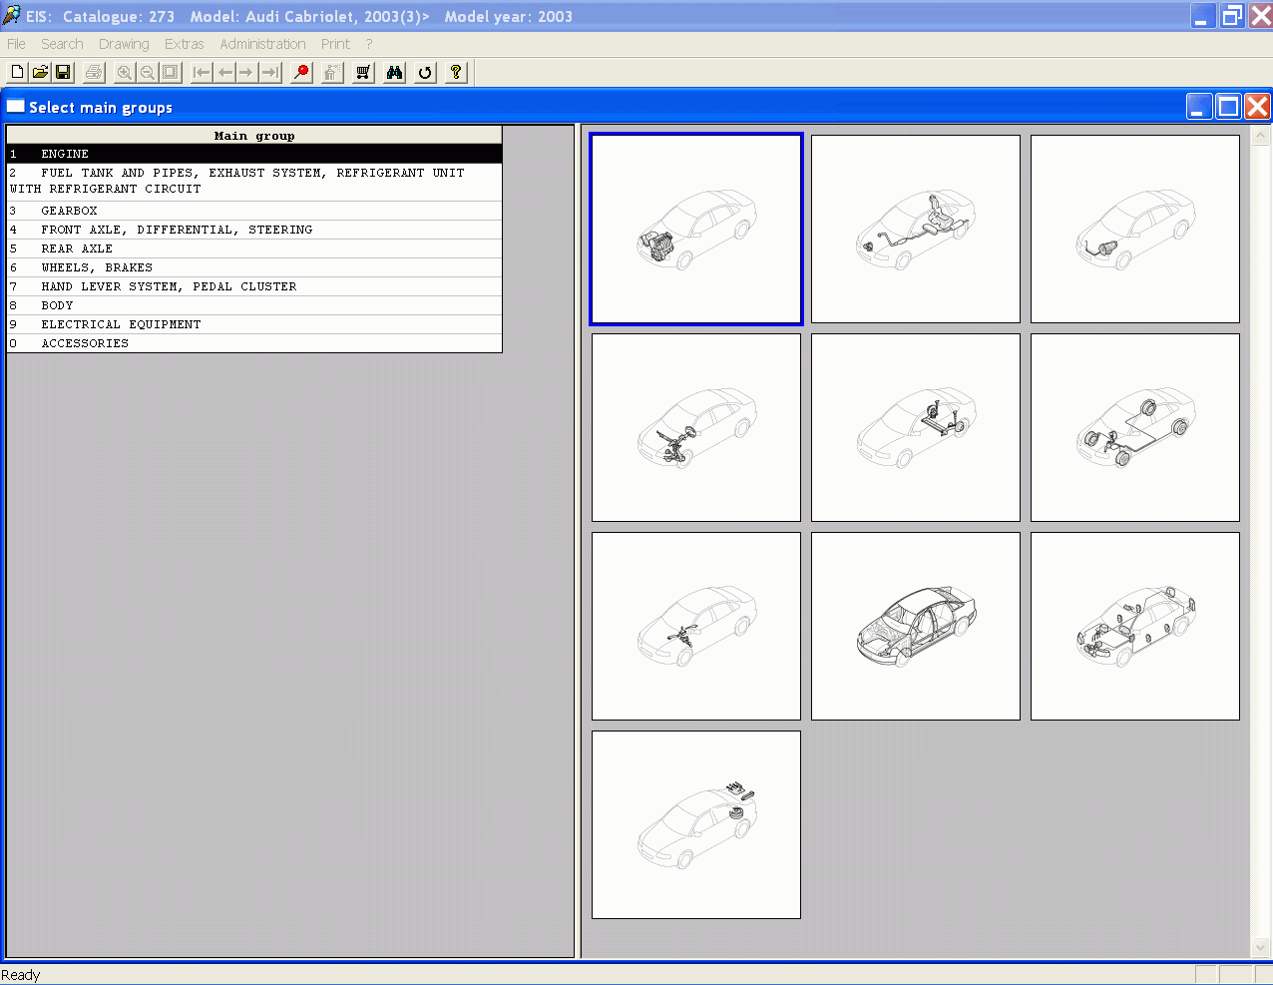Click the Previous page arrow icon
The height and width of the screenshot is (985, 1273).
pyautogui.click(x=224, y=72)
